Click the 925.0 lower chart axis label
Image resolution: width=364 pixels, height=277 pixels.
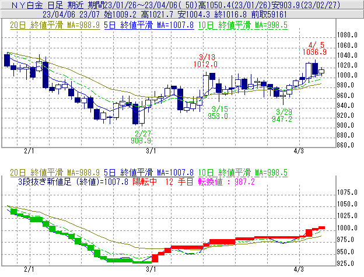coord(345,264)
